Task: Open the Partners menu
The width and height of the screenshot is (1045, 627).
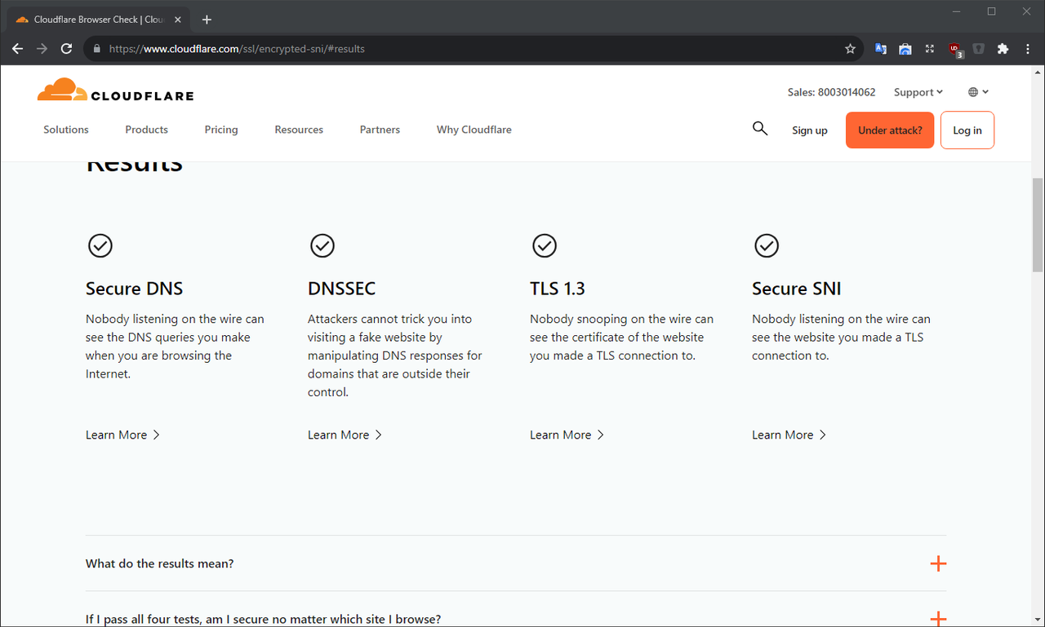Action: (x=380, y=130)
